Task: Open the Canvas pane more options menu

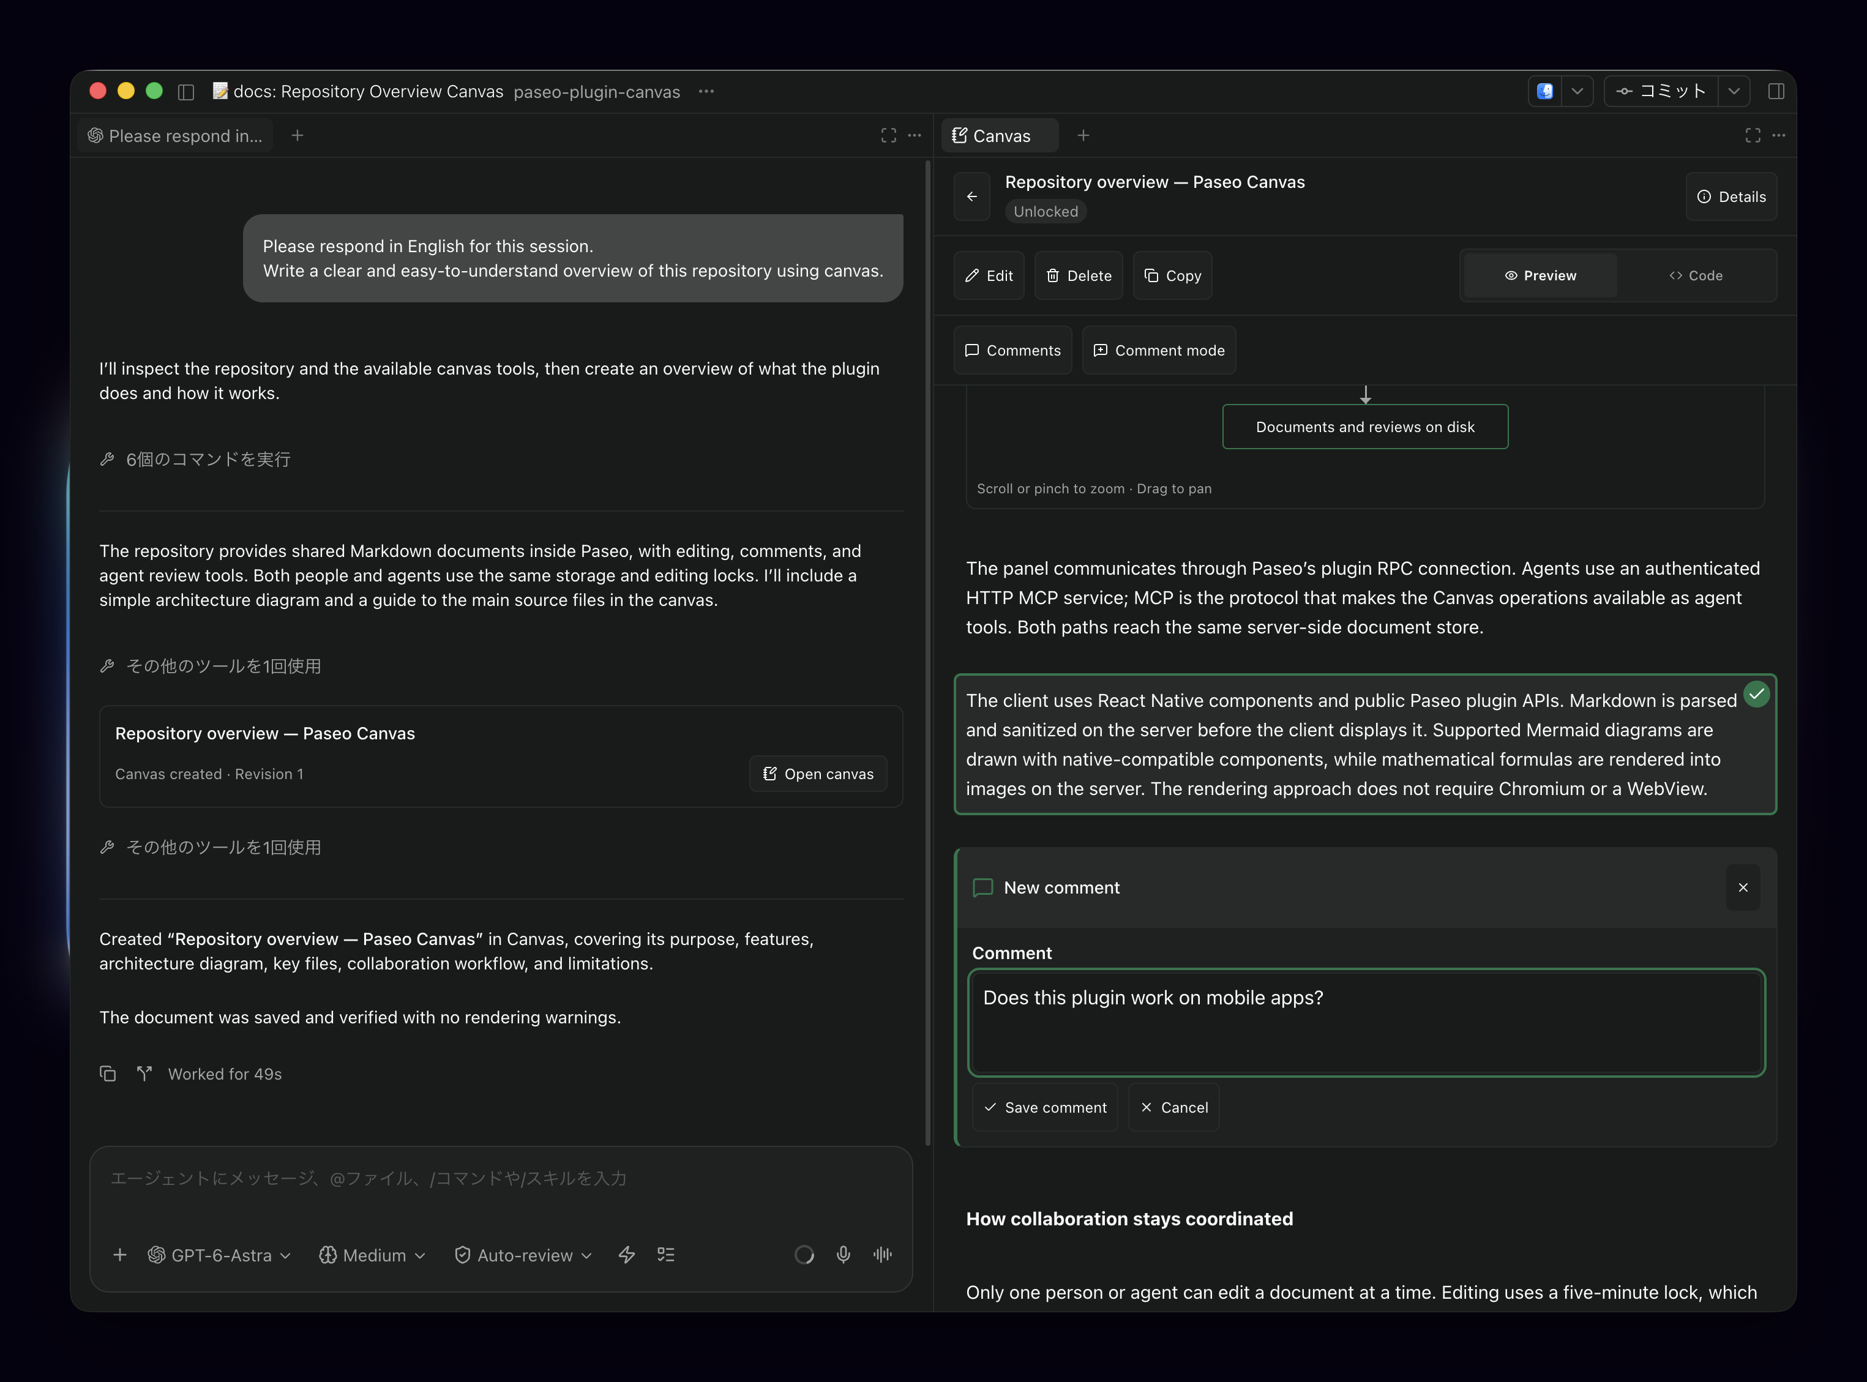Action: (x=1778, y=135)
